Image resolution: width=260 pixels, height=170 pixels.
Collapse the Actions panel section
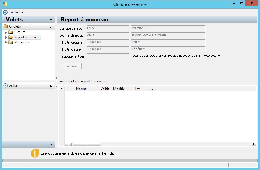(x=51, y=86)
